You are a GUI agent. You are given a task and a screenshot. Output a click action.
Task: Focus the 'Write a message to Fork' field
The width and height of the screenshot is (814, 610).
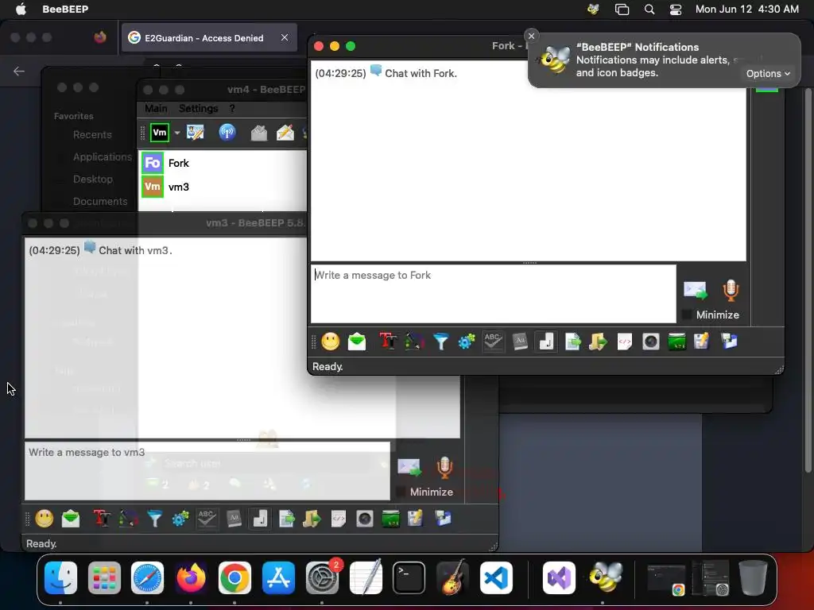[493, 294]
